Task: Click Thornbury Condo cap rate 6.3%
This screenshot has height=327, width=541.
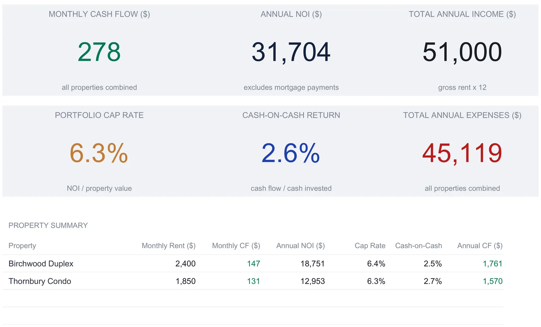Action: 376,281
